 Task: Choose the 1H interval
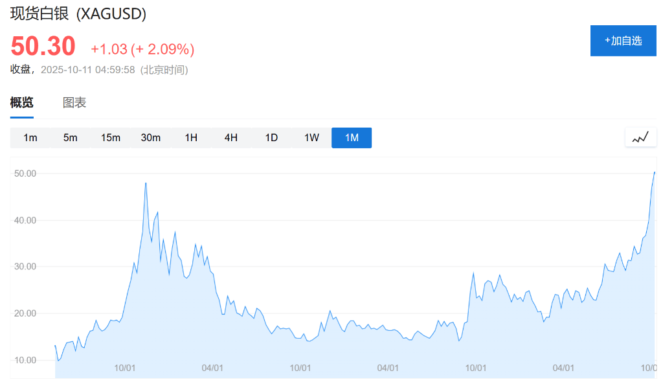pos(191,137)
